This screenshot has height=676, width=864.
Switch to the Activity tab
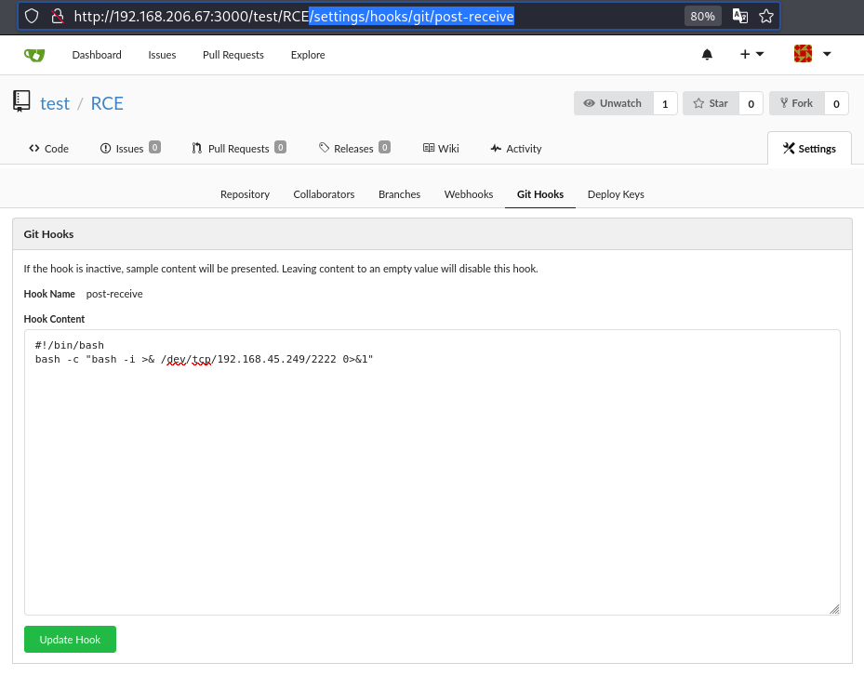pos(516,148)
